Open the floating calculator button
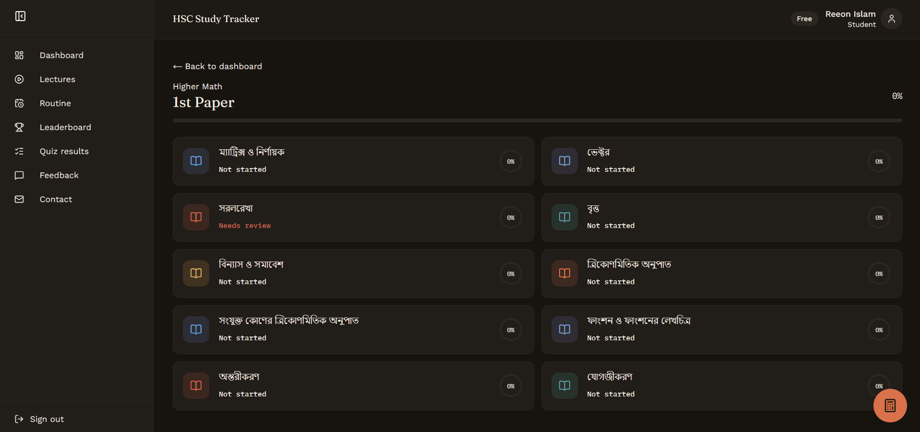920x432 pixels. click(x=890, y=406)
